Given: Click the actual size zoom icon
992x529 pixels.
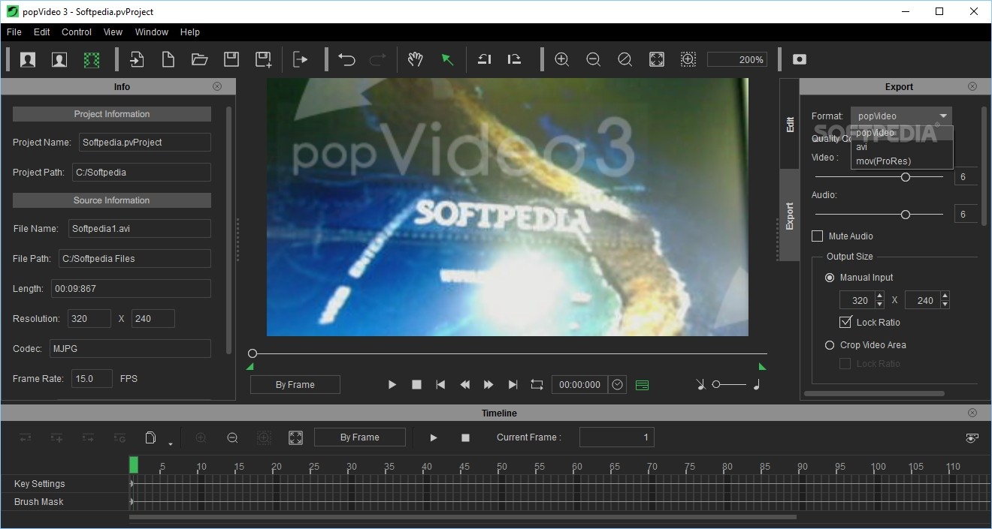Looking at the screenshot, I should pyautogui.click(x=625, y=60).
